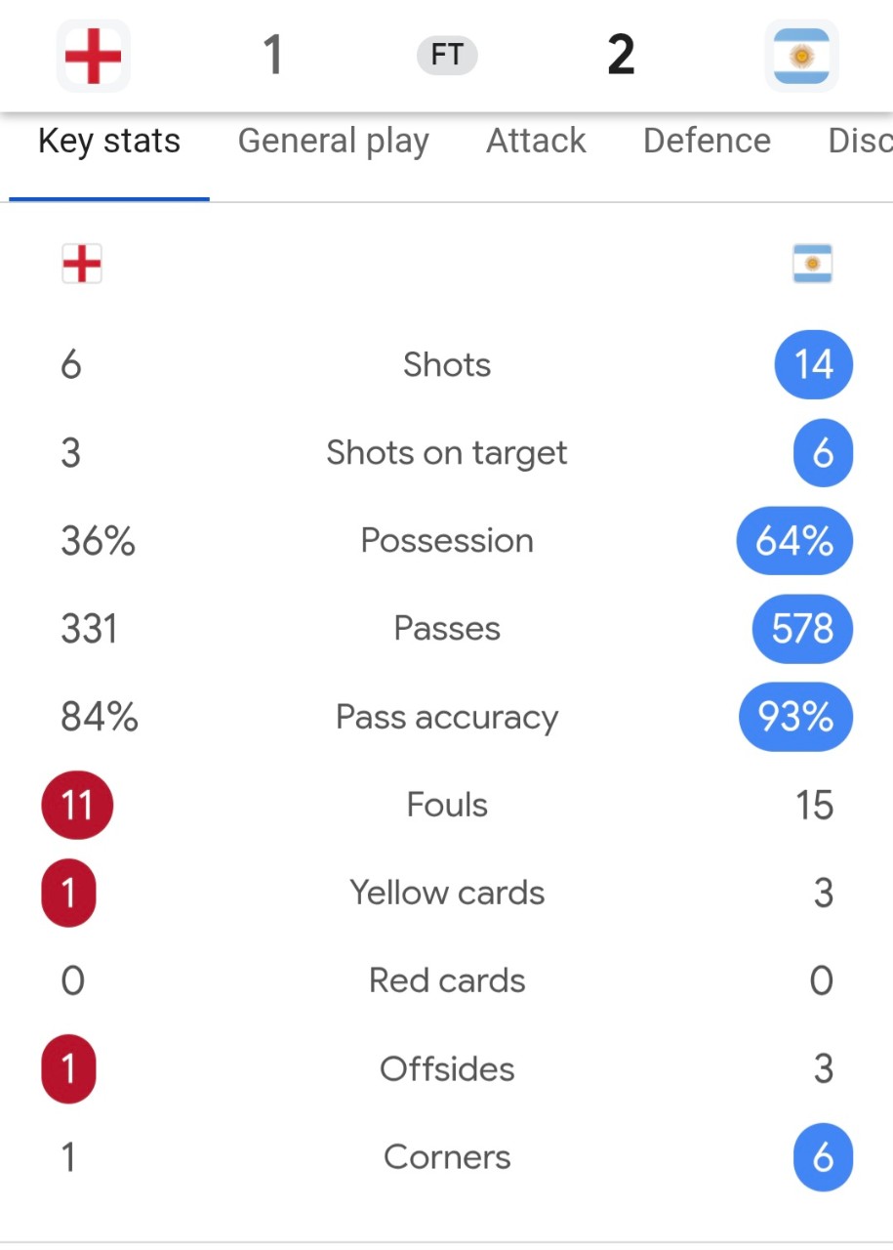893x1250 pixels.
Task: Click the England flag icon in score header
Action: 93,56
